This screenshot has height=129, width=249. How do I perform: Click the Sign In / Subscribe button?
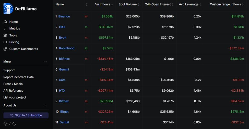coord(26,115)
